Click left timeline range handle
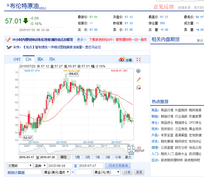Screen dimensions: 204x178 tap(129, 149)
